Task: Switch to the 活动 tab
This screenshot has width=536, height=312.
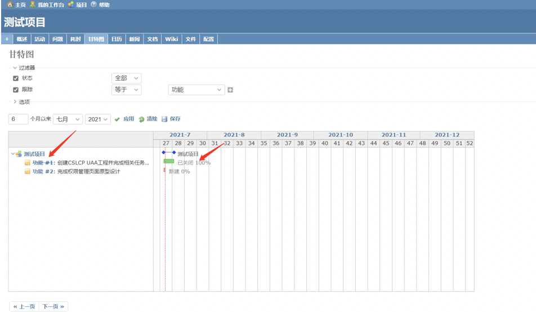Action: [39, 39]
